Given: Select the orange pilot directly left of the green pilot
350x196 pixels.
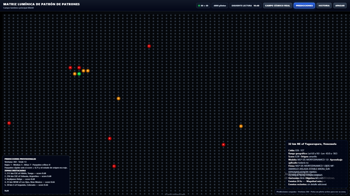Looking at the screenshot, I should [75, 74].
